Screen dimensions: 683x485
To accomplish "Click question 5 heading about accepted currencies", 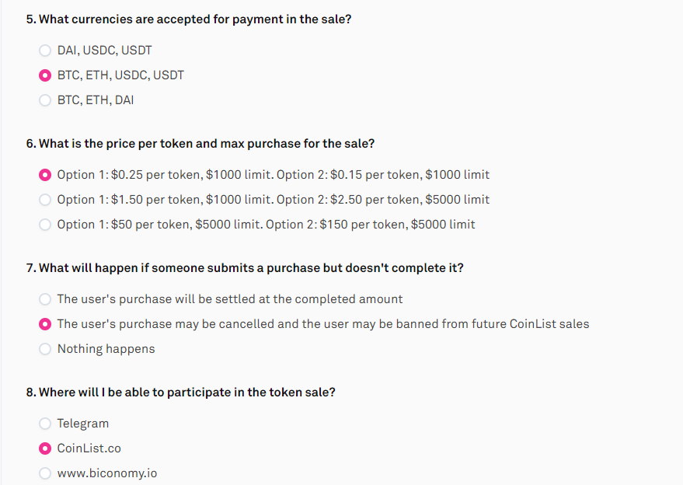I will tap(189, 19).
